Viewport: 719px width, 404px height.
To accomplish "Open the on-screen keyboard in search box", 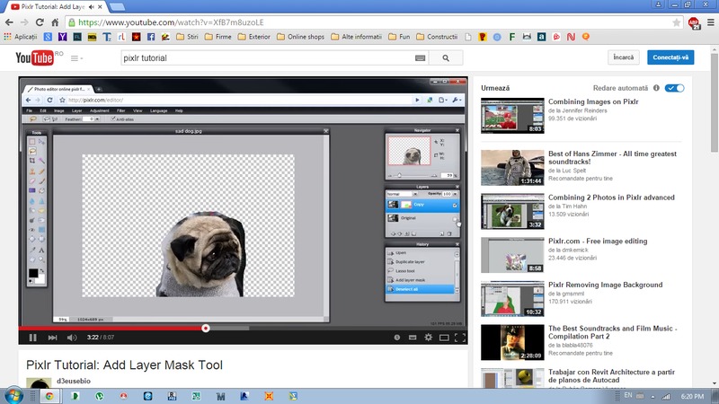I will 420,58.
